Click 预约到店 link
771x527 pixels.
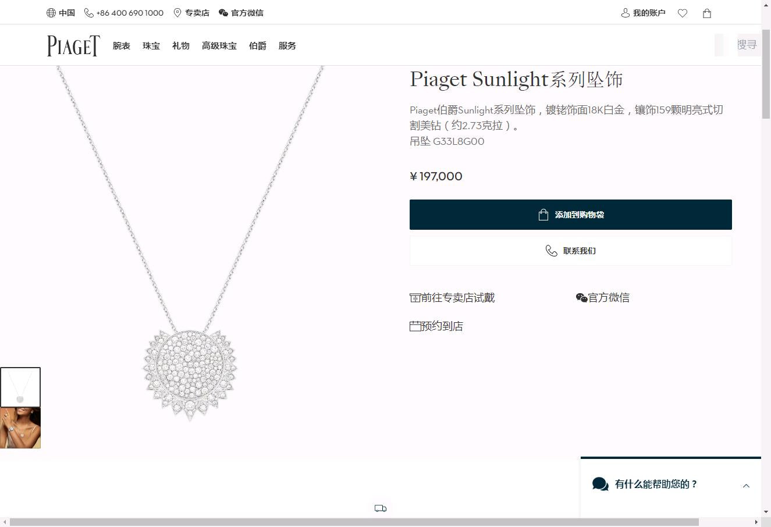point(436,326)
